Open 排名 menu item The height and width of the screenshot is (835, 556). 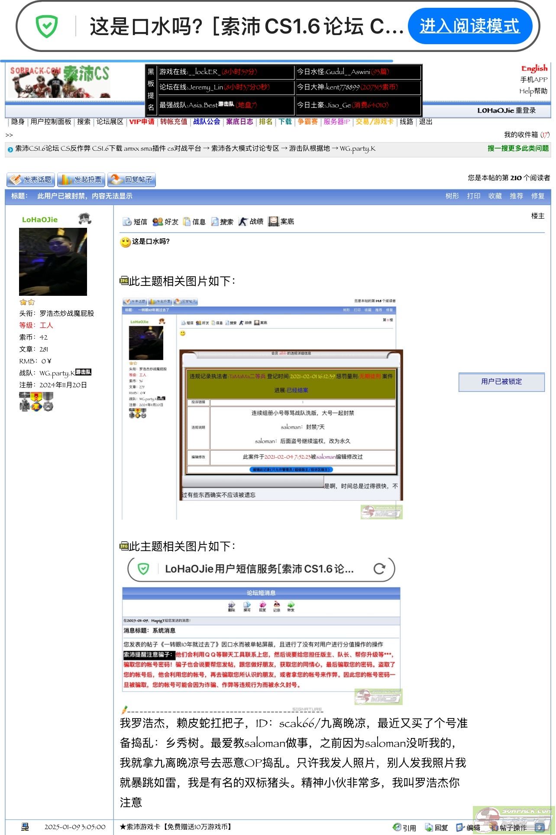click(x=266, y=122)
